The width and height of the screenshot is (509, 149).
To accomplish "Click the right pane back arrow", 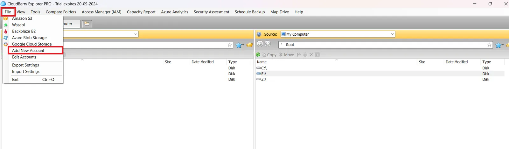I will [260, 44].
